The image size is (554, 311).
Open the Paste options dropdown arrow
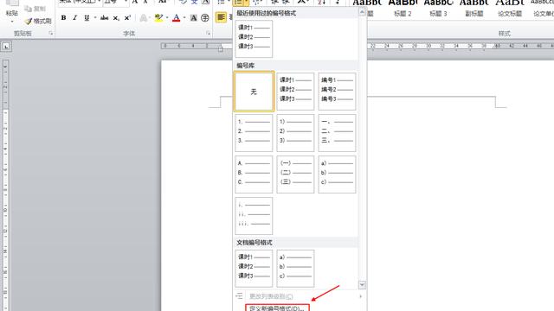[12, 22]
